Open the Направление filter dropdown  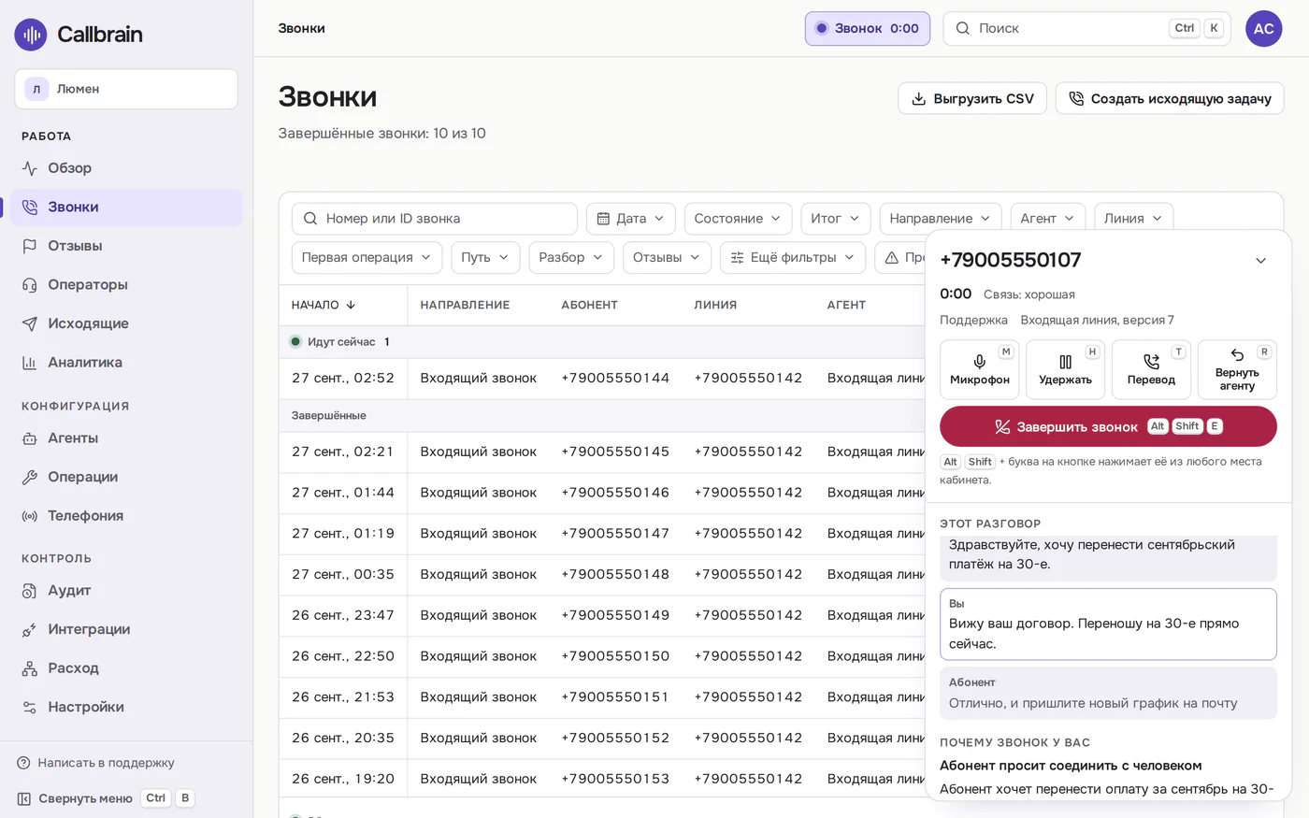click(941, 219)
